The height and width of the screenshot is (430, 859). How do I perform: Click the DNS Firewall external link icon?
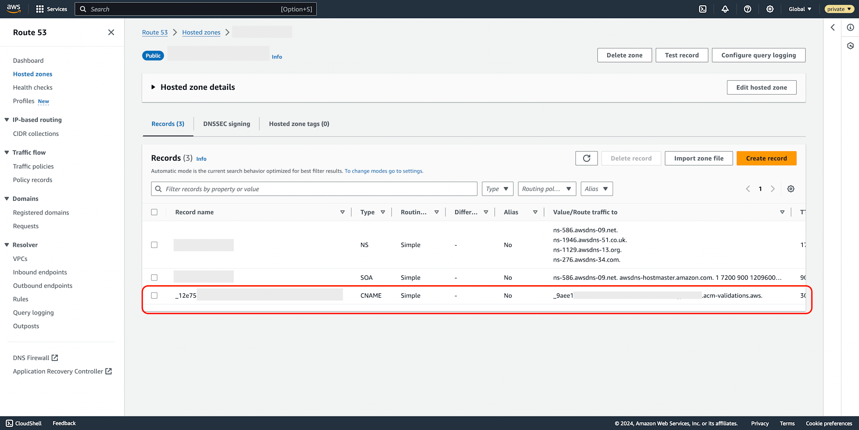tap(55, 358)
